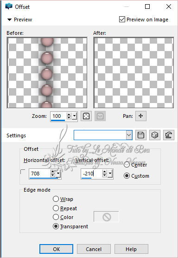Click the Pan navigate icon
This screenshot has width=178, height=258.
pyautogui.click(x=141, y=116)
